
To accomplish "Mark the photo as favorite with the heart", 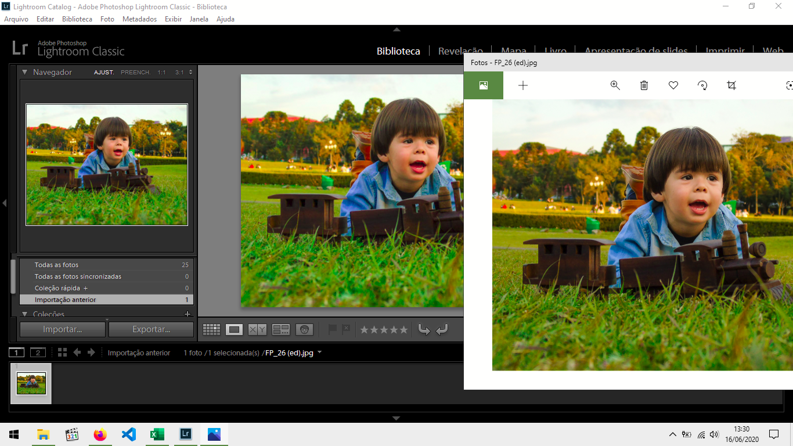I will [x=673, y=85].
